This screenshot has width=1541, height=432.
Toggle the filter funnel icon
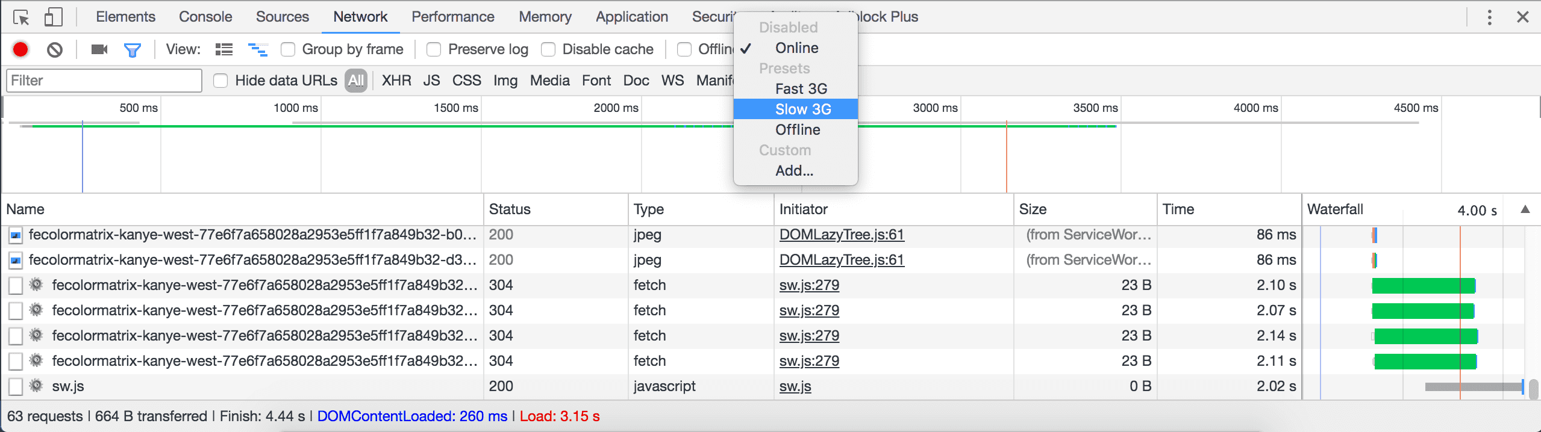(132, 49)
